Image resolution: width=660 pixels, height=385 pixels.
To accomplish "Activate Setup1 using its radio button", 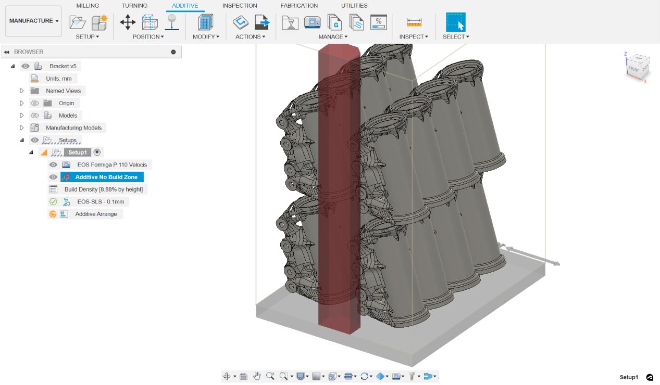I will (97, 152).
